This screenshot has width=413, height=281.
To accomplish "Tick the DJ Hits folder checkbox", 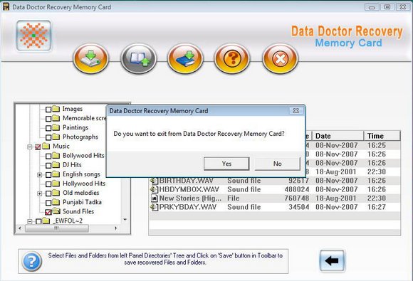I will click(48, 165).
